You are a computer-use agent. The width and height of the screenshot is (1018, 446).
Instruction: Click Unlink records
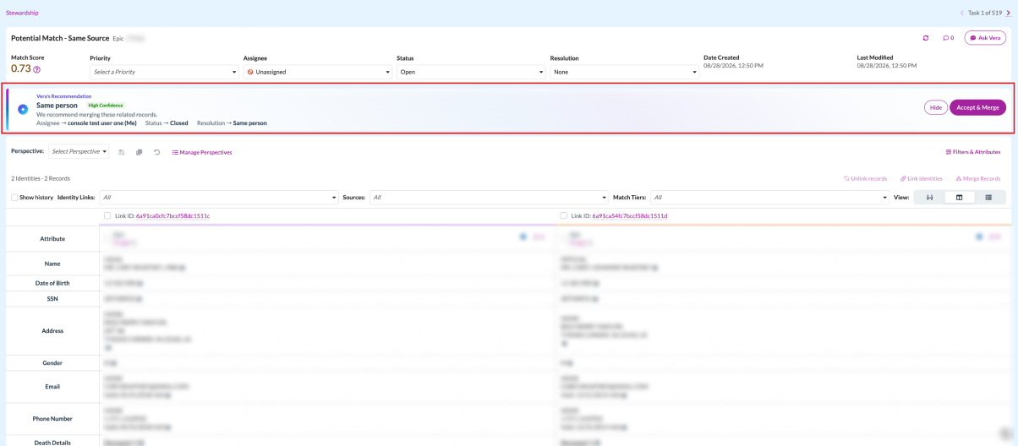point(865,178)
